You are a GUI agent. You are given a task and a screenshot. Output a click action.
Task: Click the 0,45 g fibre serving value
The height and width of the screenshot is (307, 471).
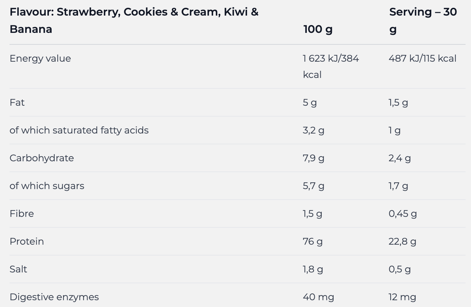(x=403, y=213)
